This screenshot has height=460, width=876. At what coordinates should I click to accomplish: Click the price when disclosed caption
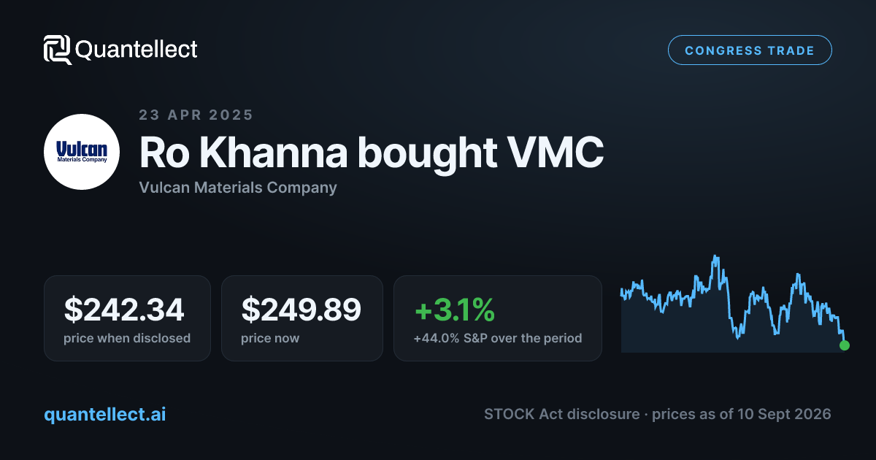coord(127,338)
